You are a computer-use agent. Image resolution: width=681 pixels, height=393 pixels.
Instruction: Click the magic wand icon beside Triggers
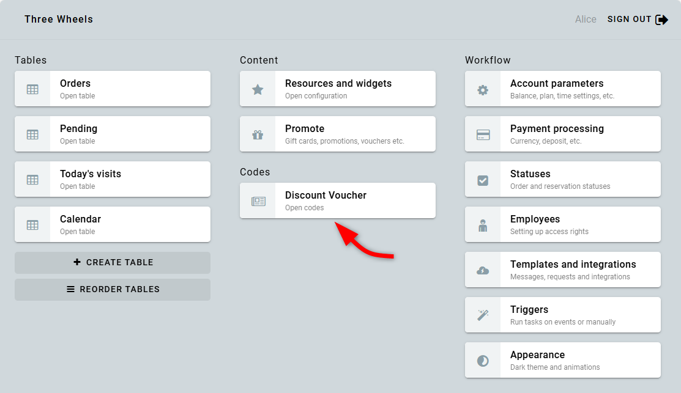coord(483,315)
